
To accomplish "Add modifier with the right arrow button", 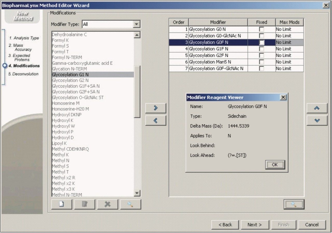I will click(156, 108).
